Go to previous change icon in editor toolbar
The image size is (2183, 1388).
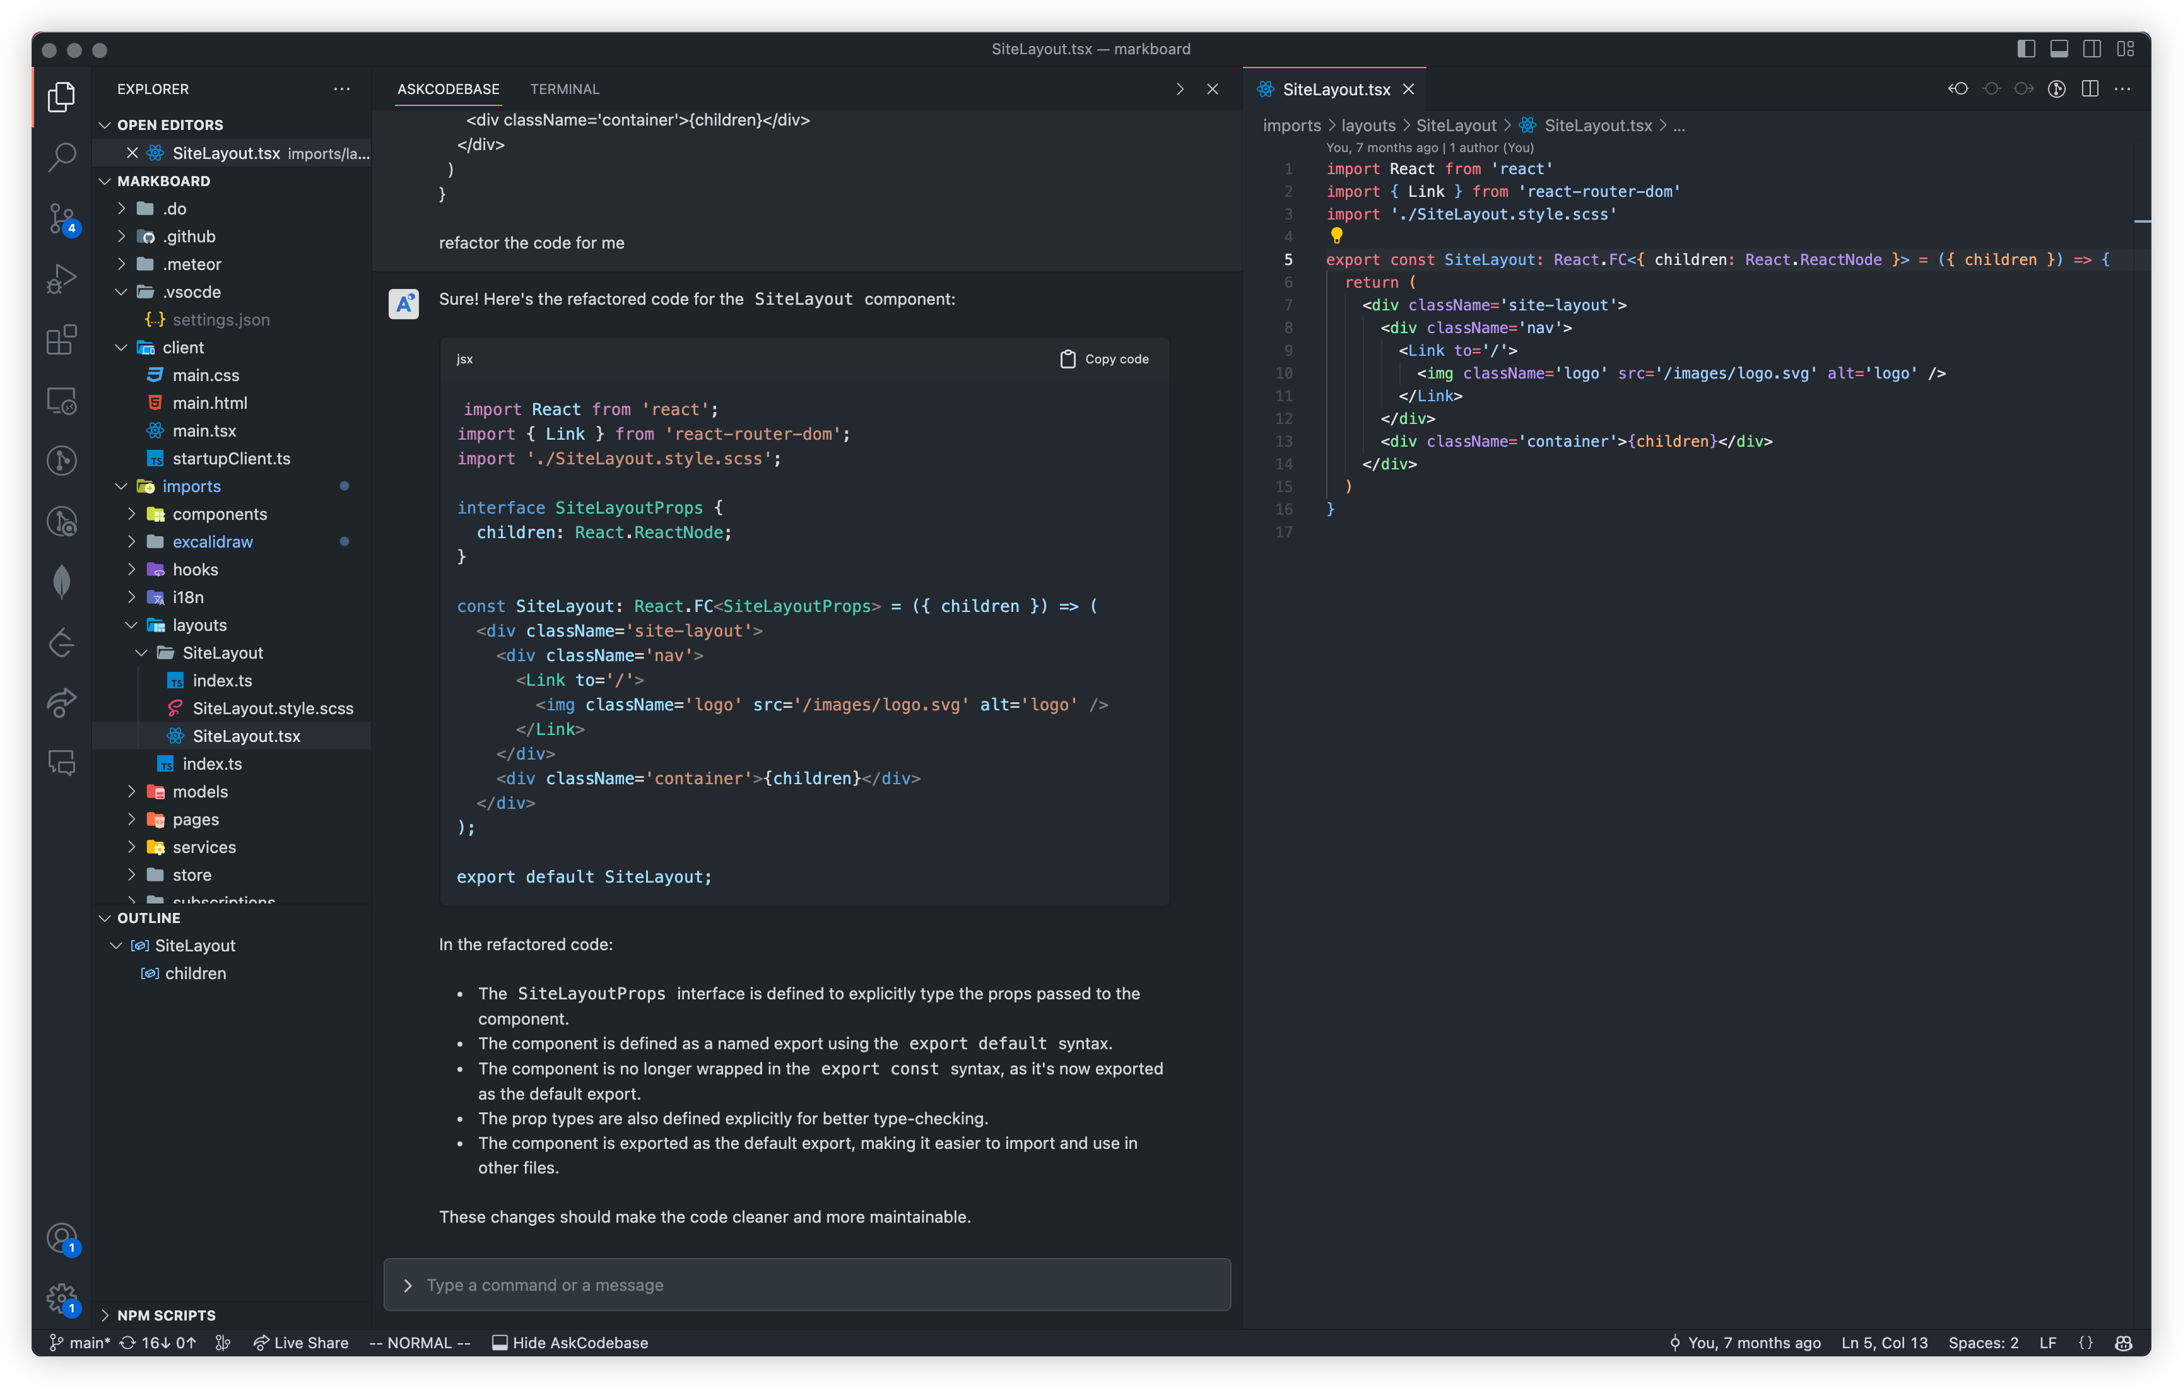click(x=1958, y=89)
